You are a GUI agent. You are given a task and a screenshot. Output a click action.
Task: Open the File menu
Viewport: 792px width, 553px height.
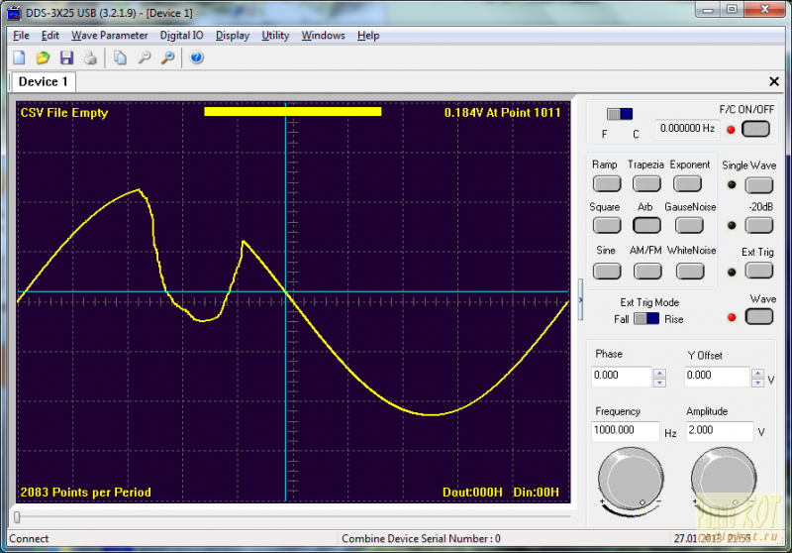[21, 36]
